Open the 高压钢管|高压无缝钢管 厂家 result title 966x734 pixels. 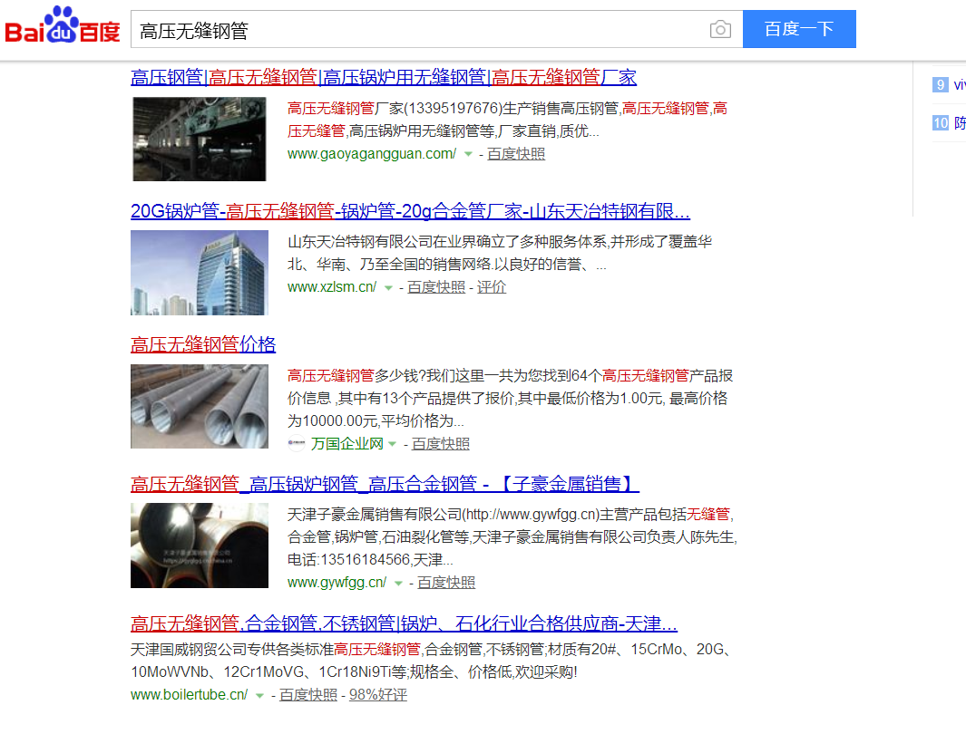click(383, 78)
